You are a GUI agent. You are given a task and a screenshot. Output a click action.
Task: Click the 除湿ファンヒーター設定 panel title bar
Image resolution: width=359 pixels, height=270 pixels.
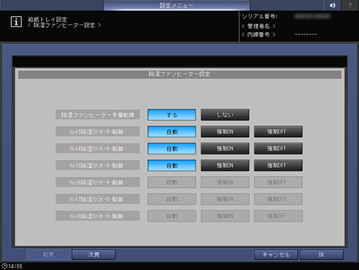tap(180, 74)
